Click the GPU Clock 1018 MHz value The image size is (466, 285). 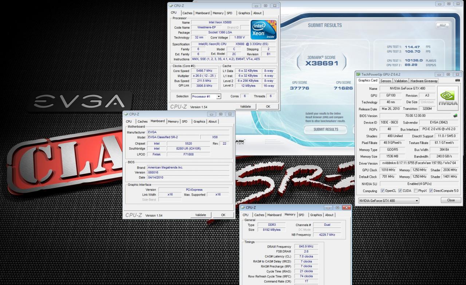[388, 170]
